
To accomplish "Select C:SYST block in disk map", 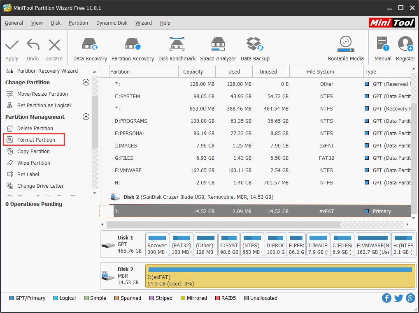I will [x=229, y=245].
